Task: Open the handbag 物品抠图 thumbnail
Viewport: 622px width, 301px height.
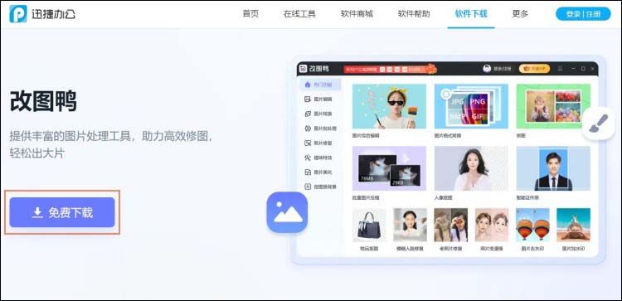Action: [x=369, y=225]
